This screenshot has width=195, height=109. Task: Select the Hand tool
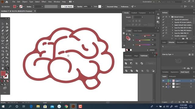[3, 68]
